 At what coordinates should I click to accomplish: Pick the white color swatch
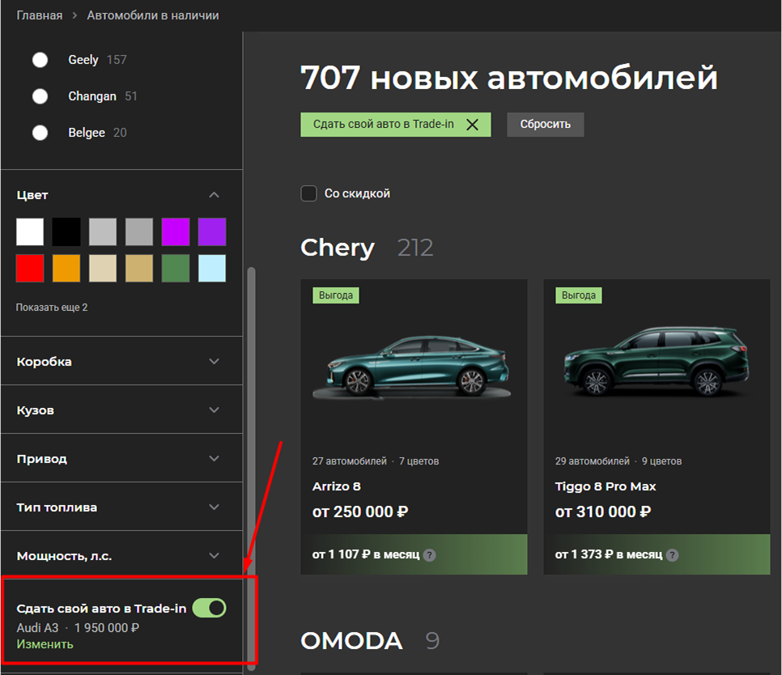click(x=30, y=231)
